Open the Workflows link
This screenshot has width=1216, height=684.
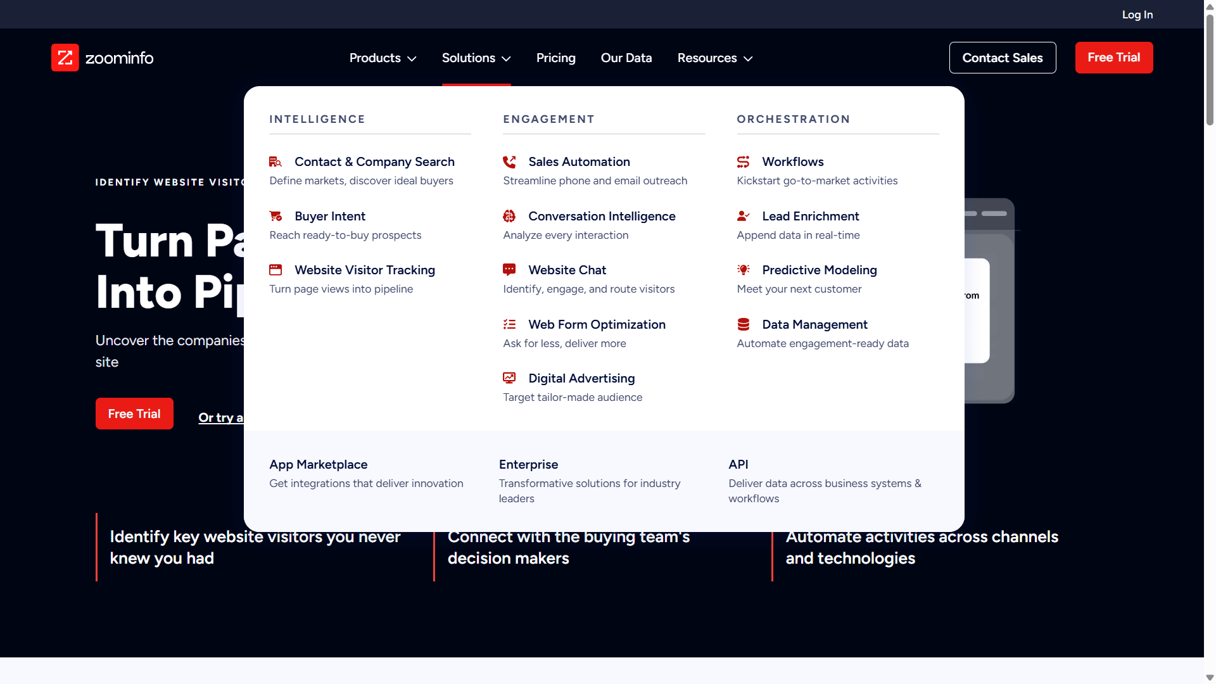click(793, 162)
